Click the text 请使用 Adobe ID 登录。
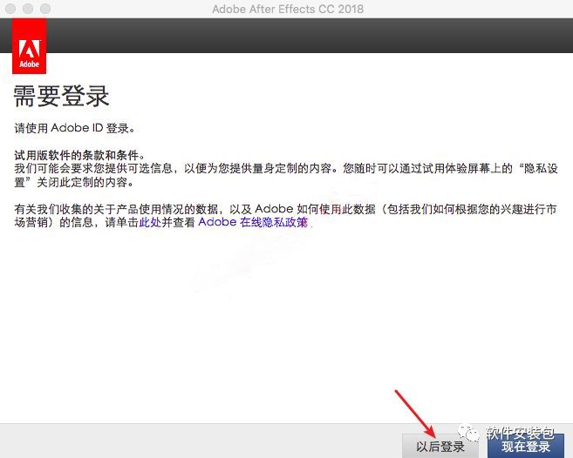The width and height of the screenshot is (573, 458). tap(75, 128)
